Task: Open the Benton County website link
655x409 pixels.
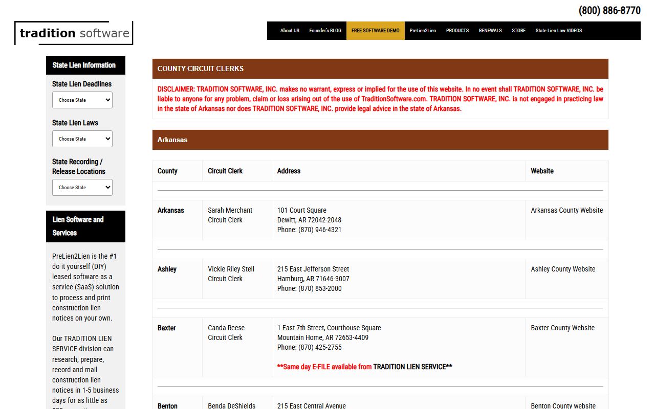Action: point(563,406)
